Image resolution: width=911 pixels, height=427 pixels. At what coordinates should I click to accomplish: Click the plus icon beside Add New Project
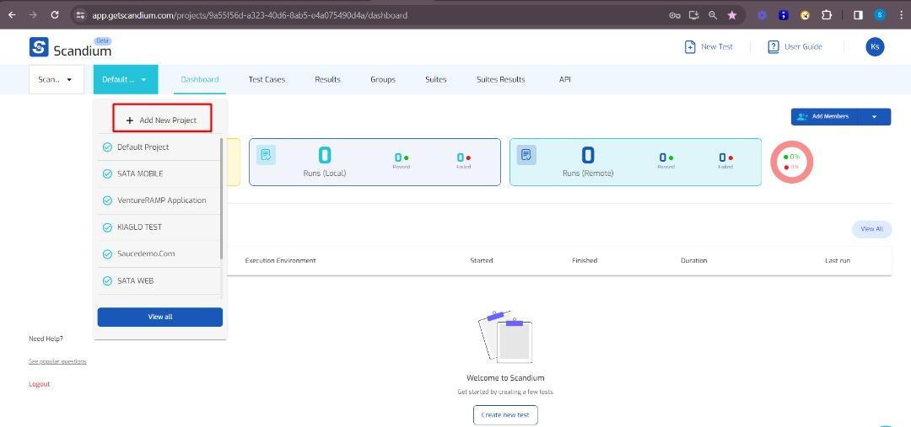click(130, 120)
